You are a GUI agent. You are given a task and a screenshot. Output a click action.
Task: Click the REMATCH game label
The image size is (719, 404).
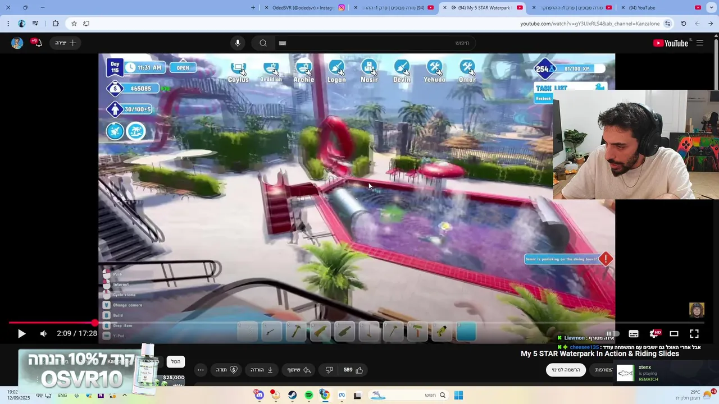click(648, 379)
